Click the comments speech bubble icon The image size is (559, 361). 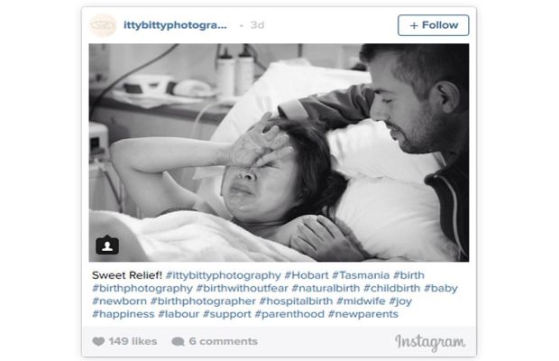click(x=178, y=342)
